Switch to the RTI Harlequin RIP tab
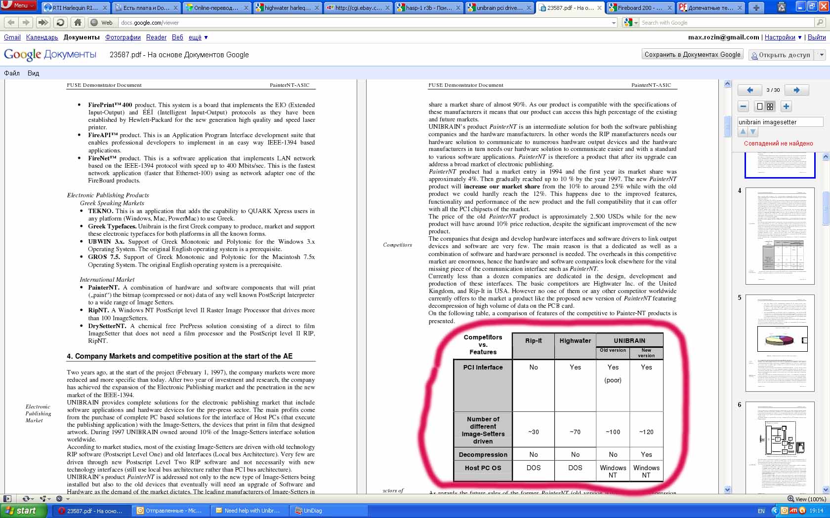The image size is (830, 518). click(76, 8)
